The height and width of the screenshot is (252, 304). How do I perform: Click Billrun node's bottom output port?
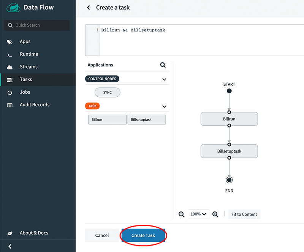click(x=229, y=126)
